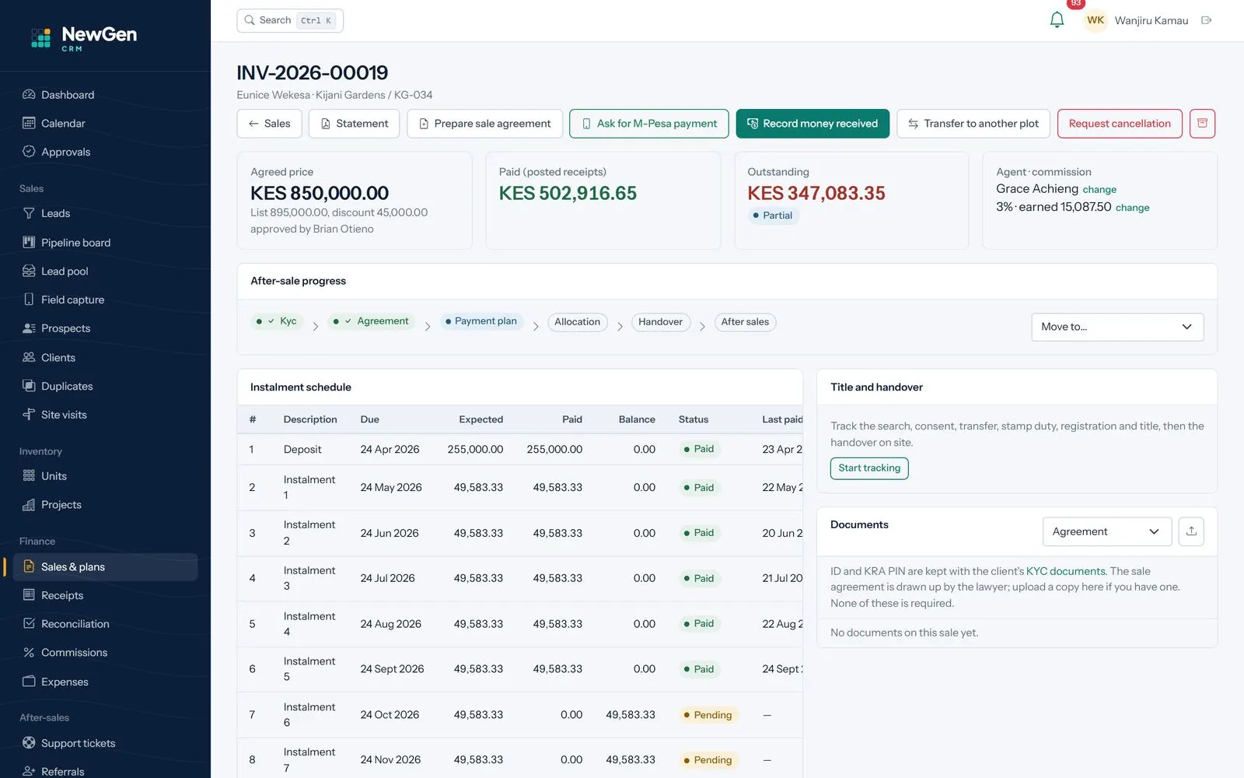The height and width of the screenshot is (778, 1244).
Task: Select the Handover progress stage
Action: tap(660, 322)
